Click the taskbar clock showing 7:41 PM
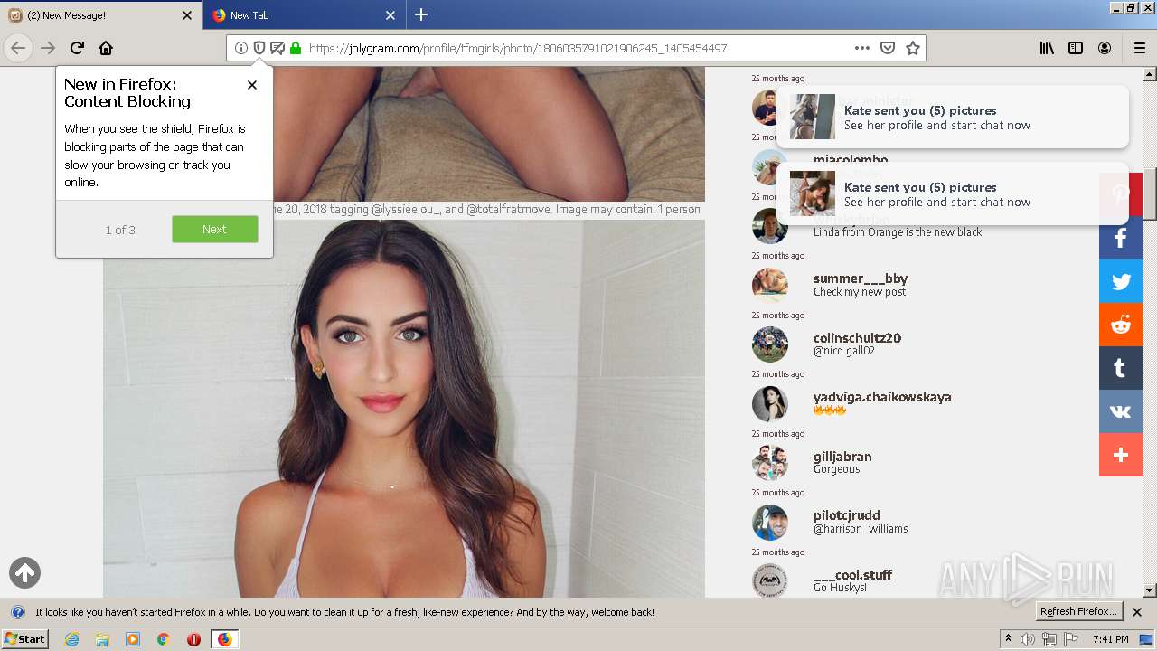The image size is (1157, 651). click(x=1111, y=639)
